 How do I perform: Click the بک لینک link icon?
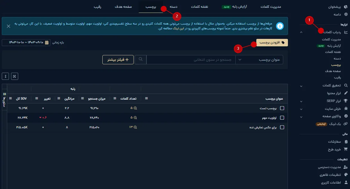[346, 124]
